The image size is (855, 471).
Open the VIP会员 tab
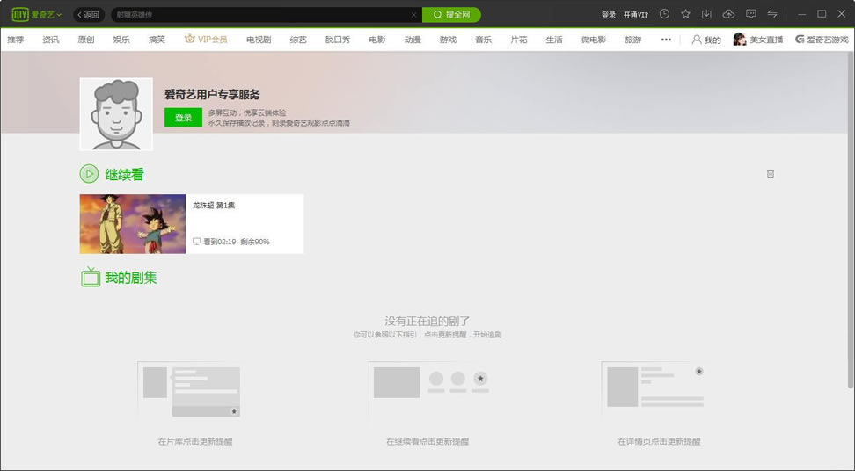206,40
